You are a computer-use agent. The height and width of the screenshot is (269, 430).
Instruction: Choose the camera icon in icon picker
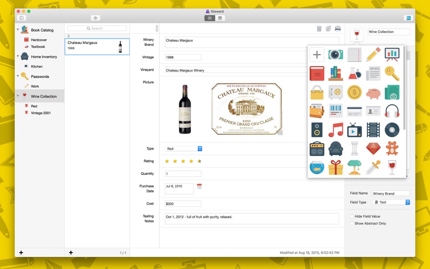coord(335,54)
